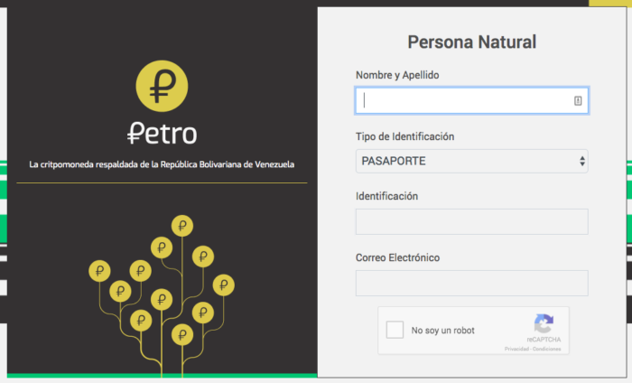
Task: Click the Petro wordmark text
Action: tap(162, 133)
